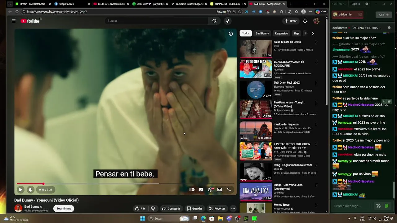Viewport: 397px width, 223px height.
Task: Toggle autoplay switch in player
Action: point(192,190)
